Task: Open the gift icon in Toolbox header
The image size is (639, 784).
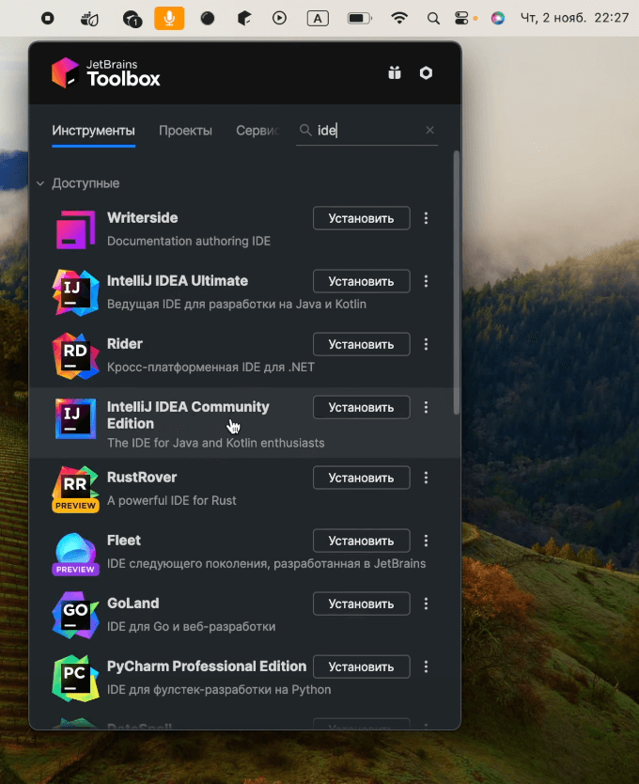Action: [395, 73]
